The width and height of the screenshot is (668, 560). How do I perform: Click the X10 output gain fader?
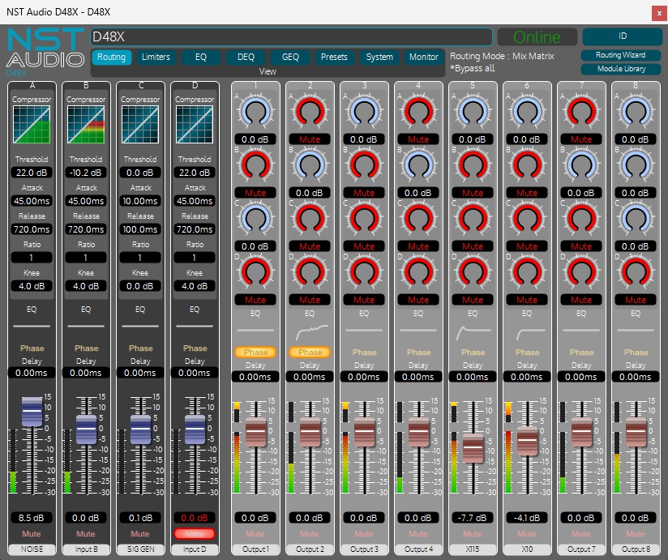pyautogui.click(x=528, y=440)
